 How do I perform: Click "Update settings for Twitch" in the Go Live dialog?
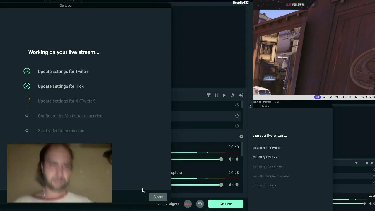click(x=63, y=72)
